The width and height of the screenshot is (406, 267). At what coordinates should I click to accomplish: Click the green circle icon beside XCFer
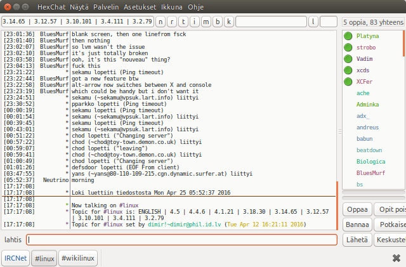coord(348,82)
